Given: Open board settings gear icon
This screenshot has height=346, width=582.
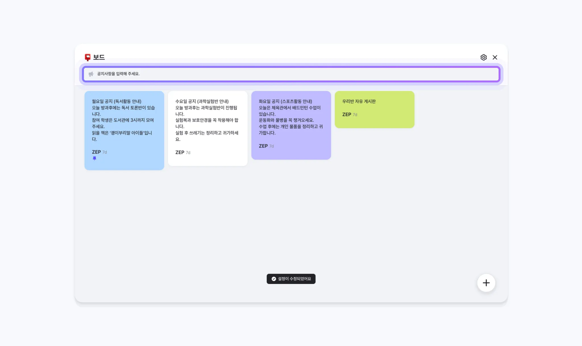Looking at the screenshot, I should tap(483, 57).
